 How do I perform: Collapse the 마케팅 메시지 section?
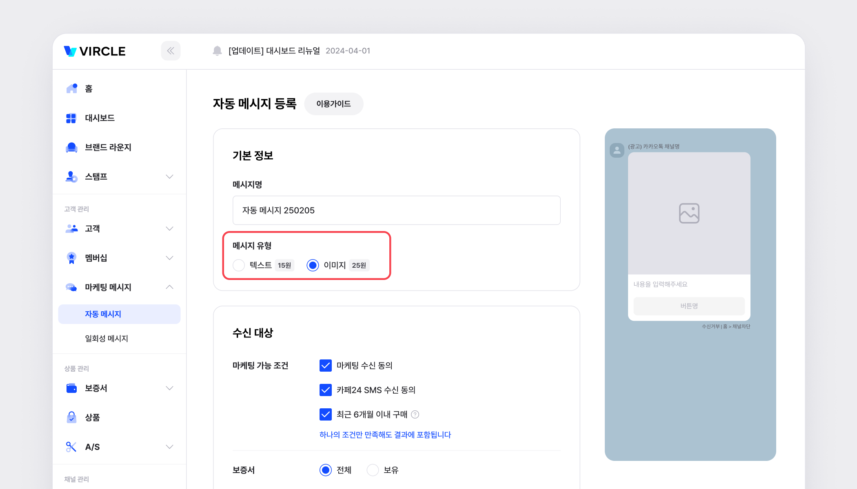[169, 287]
